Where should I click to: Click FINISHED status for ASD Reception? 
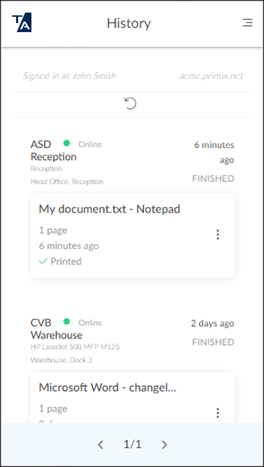pos(213,179)
